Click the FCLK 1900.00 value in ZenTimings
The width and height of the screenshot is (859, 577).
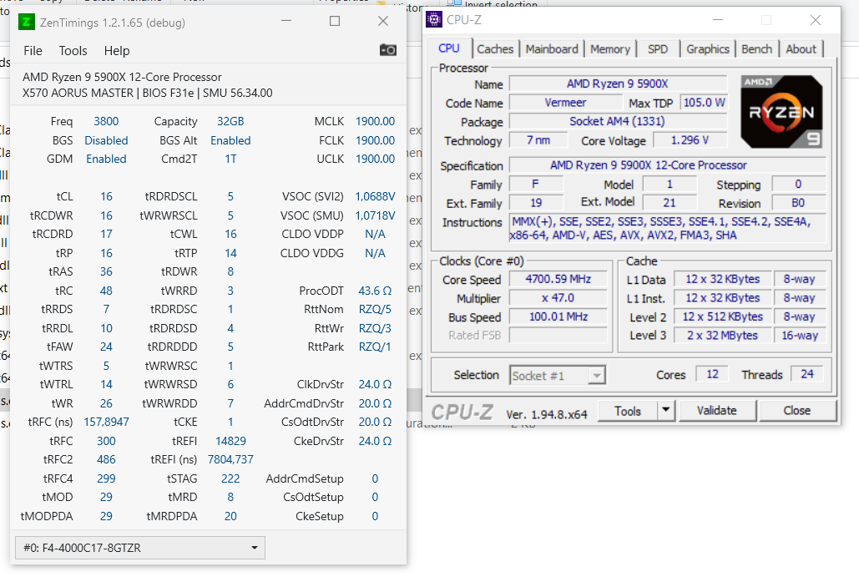(376, 140)
